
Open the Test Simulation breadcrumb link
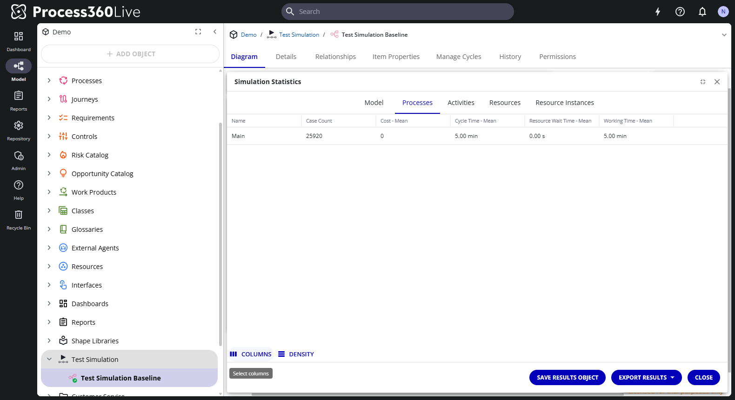299,35
